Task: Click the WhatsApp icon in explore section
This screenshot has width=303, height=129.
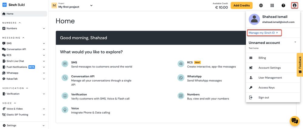Action: [181, 77]
